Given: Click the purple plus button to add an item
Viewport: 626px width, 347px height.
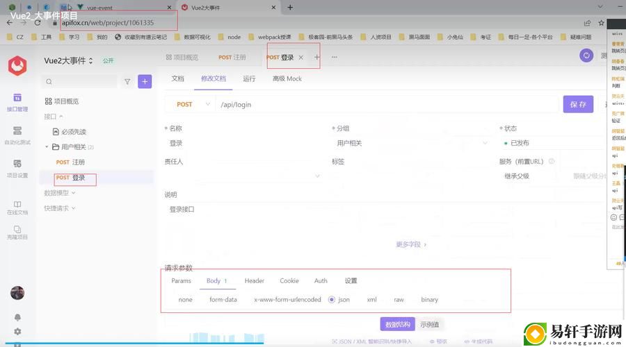Looking at the screenshot, I should click(x=145, y=82).
